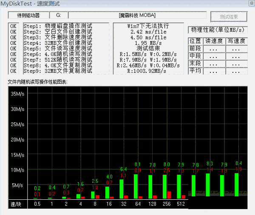Click the 平均 write speed cell
The height and width of the screenshot is (215, 255).
(x=237, y=71)
